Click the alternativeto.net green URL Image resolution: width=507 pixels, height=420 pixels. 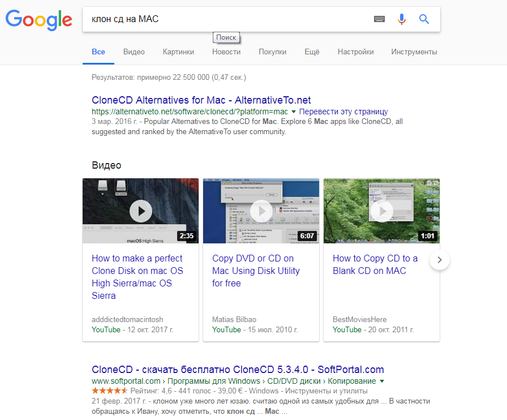[190, 112]
